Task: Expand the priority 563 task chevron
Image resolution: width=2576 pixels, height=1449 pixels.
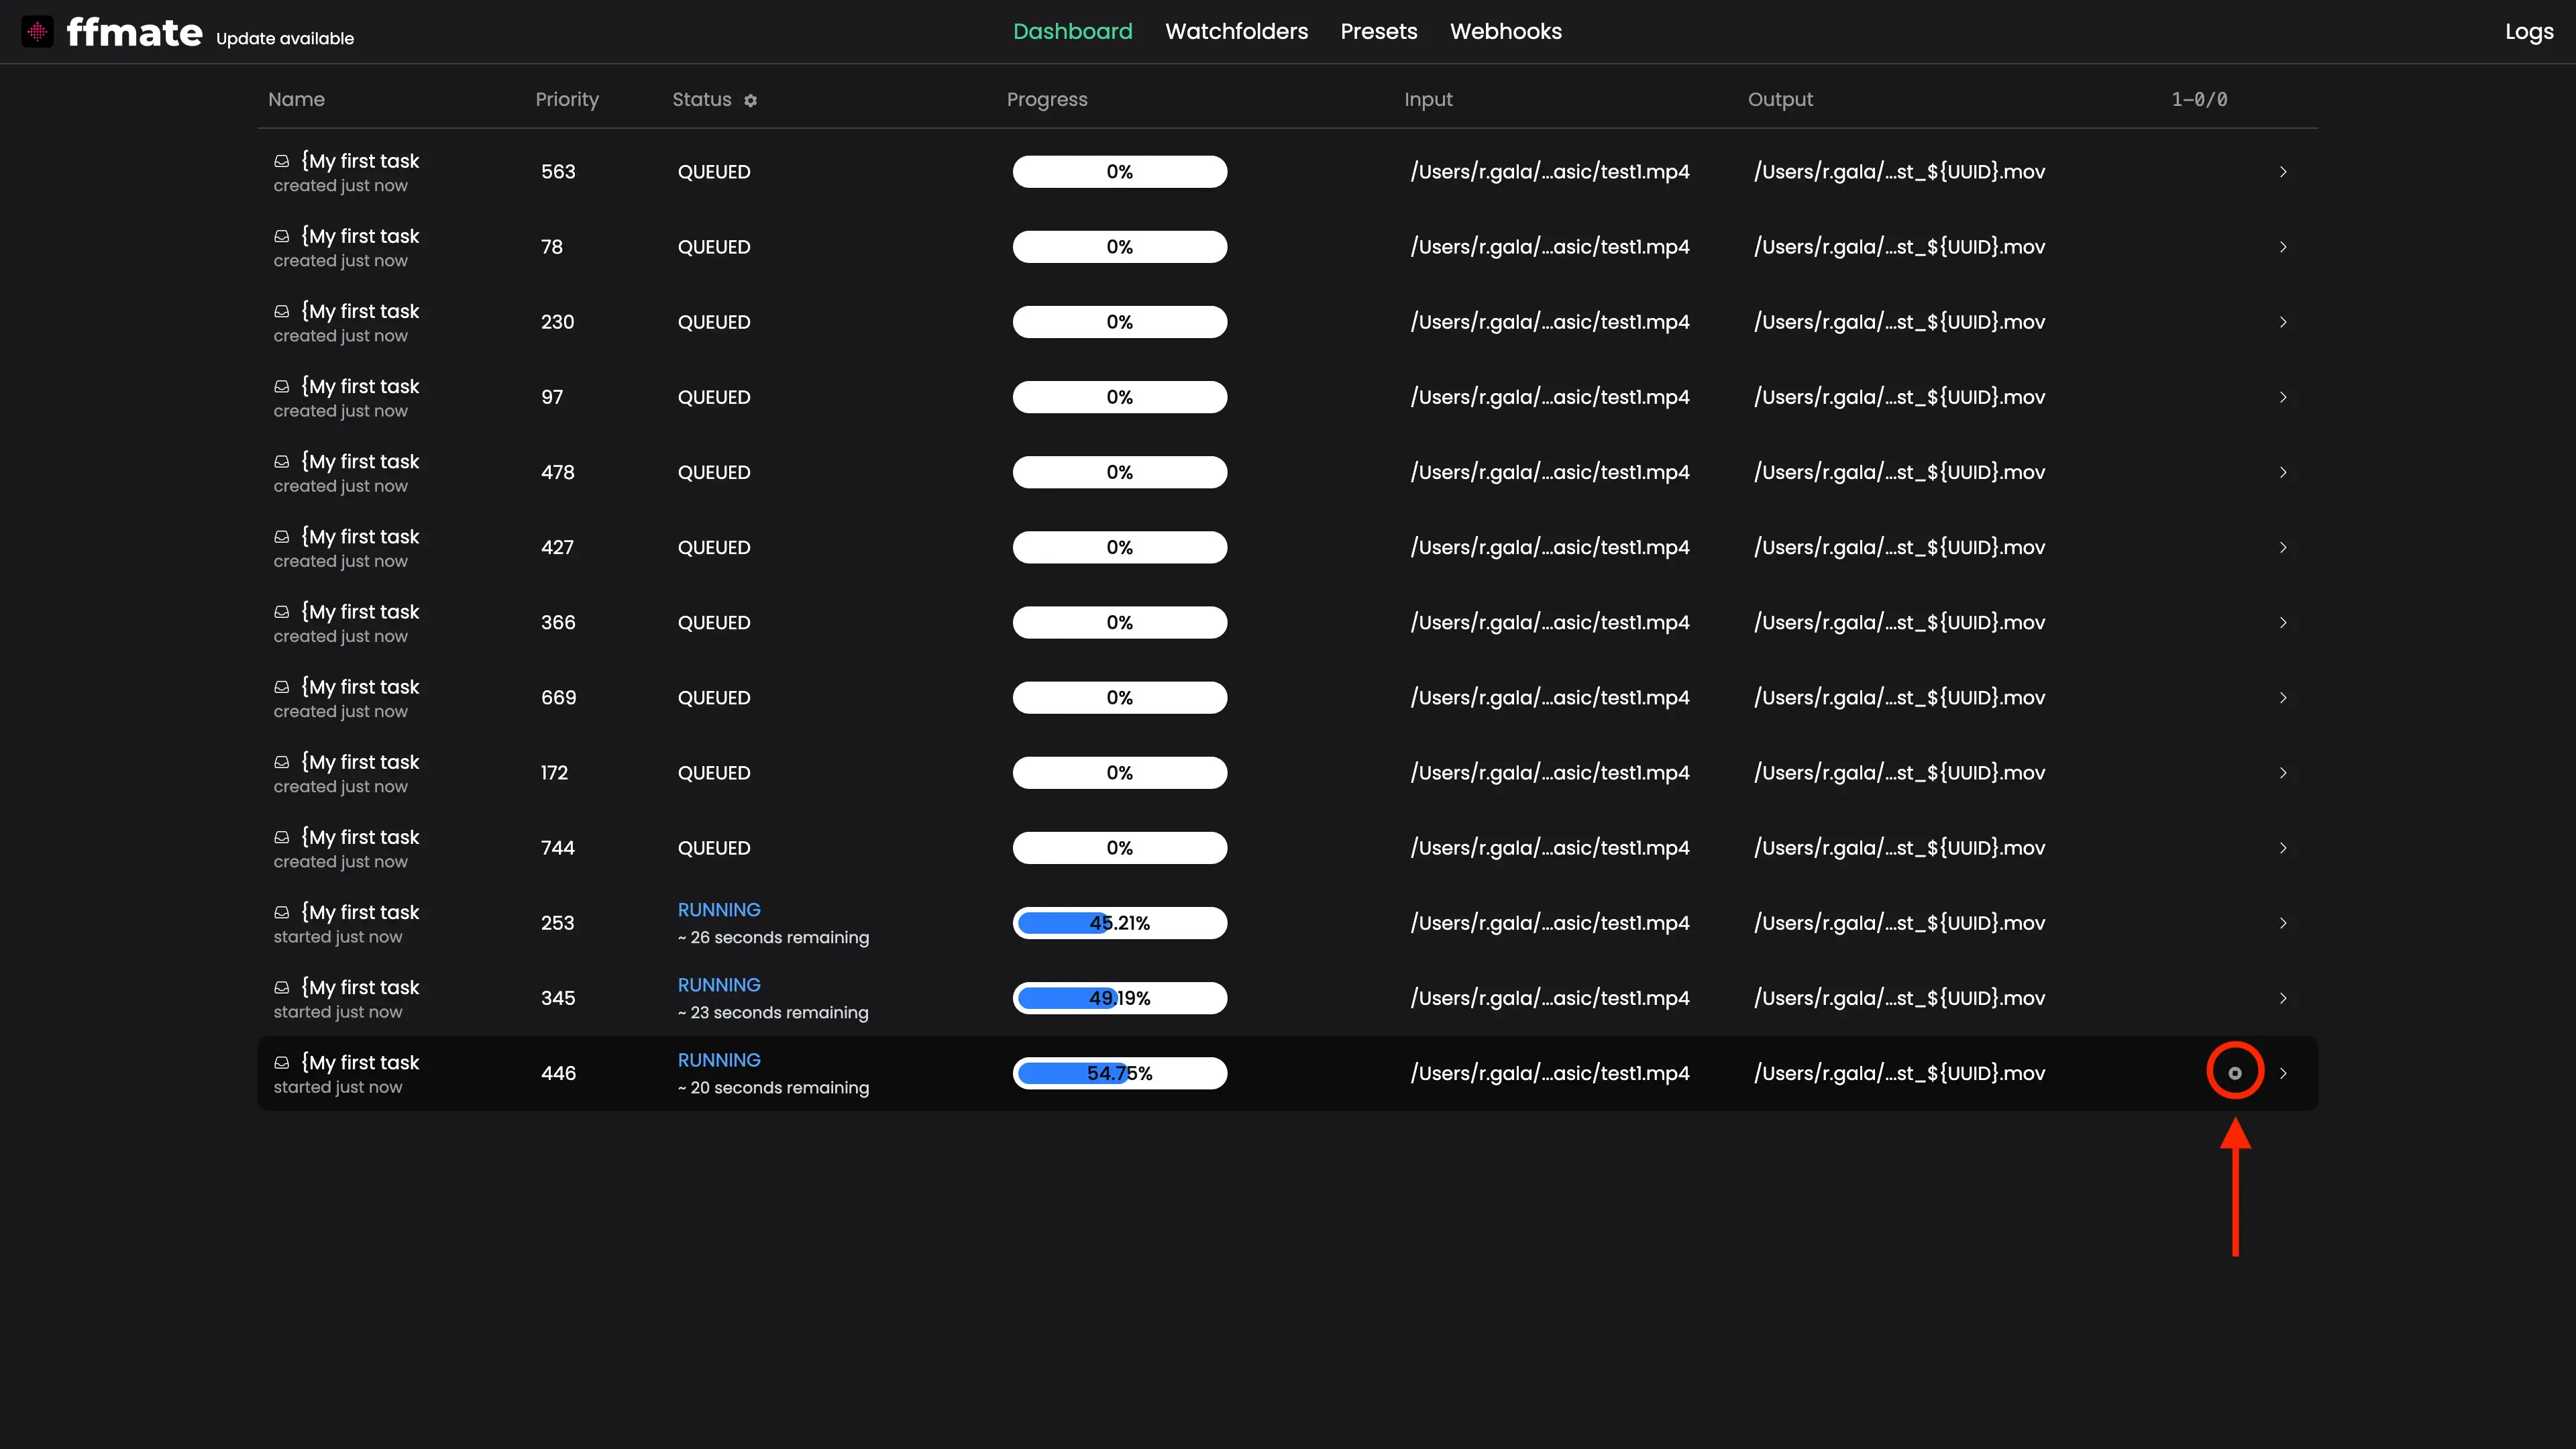Action: click(2283, 172)
